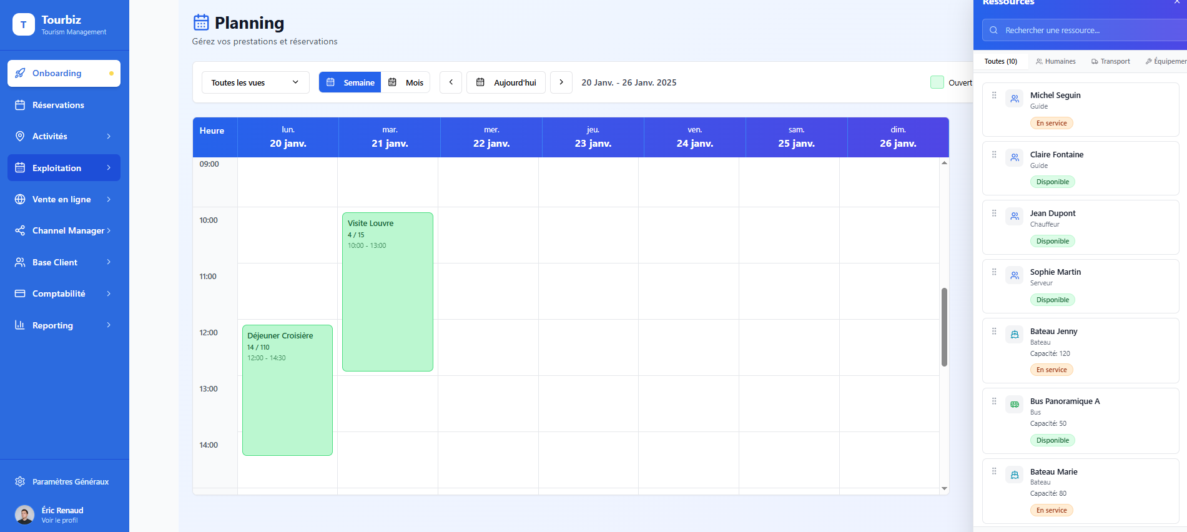The width and height of the screenshot is (1187, 532).
Task: Click the Tourbiz logo icon
Action: pos(24,24)
